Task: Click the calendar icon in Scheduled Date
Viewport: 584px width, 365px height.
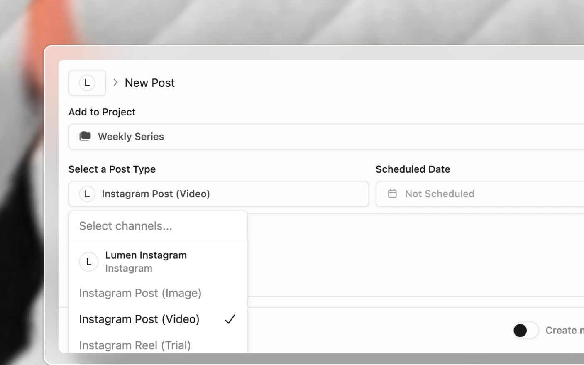Action: pos(392,194)
